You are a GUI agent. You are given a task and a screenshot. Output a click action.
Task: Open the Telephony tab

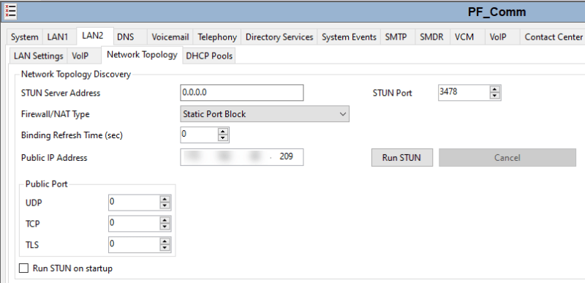pos(217,37)
